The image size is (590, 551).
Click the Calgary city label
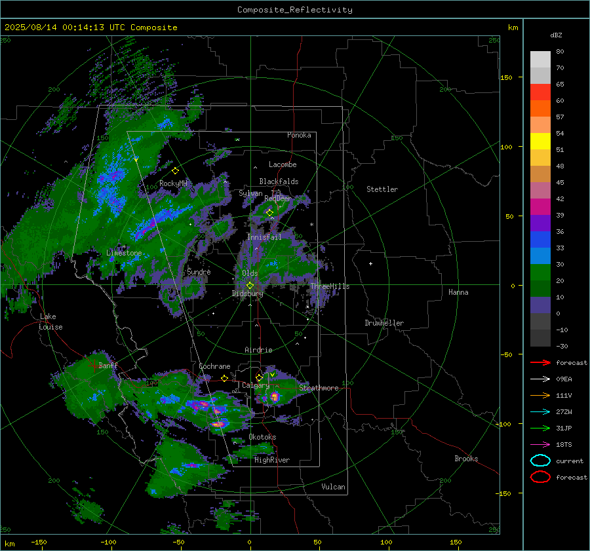[x=256, y=385]
